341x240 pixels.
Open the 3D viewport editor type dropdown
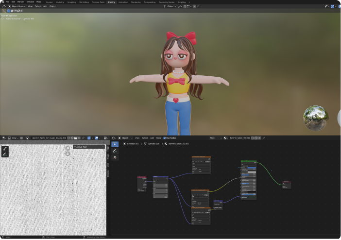coord(4,6)
